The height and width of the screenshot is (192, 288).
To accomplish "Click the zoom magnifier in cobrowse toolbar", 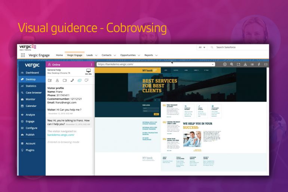I will click(232, 64).
